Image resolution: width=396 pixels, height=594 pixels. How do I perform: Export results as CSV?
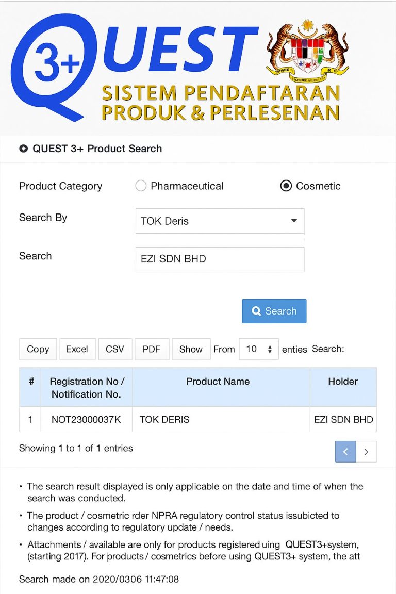coord(114,349)
